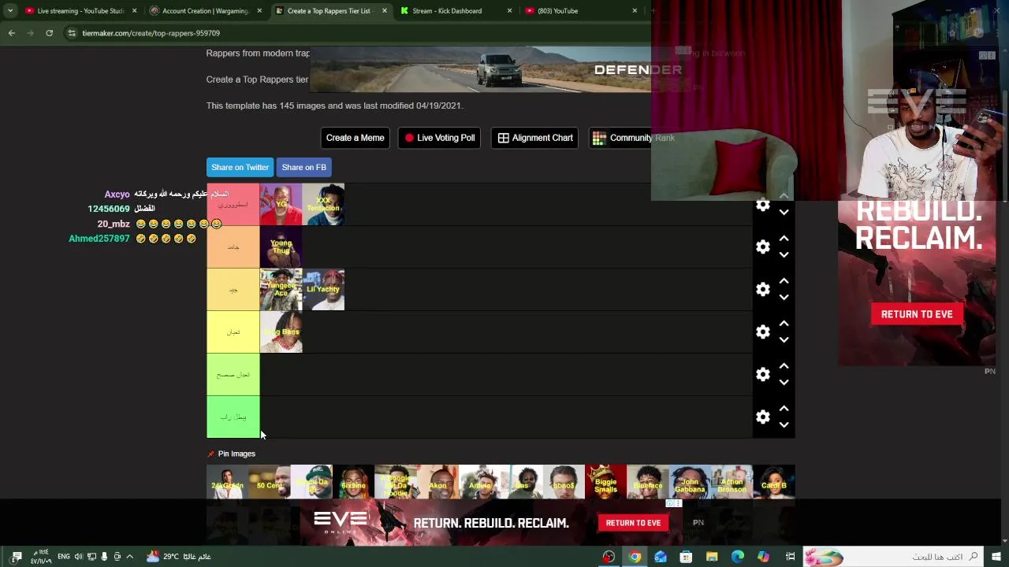Open settings gear for the fifth empty tier
The width and height of the screenshot is (1009, 567).
pos(762,375)
